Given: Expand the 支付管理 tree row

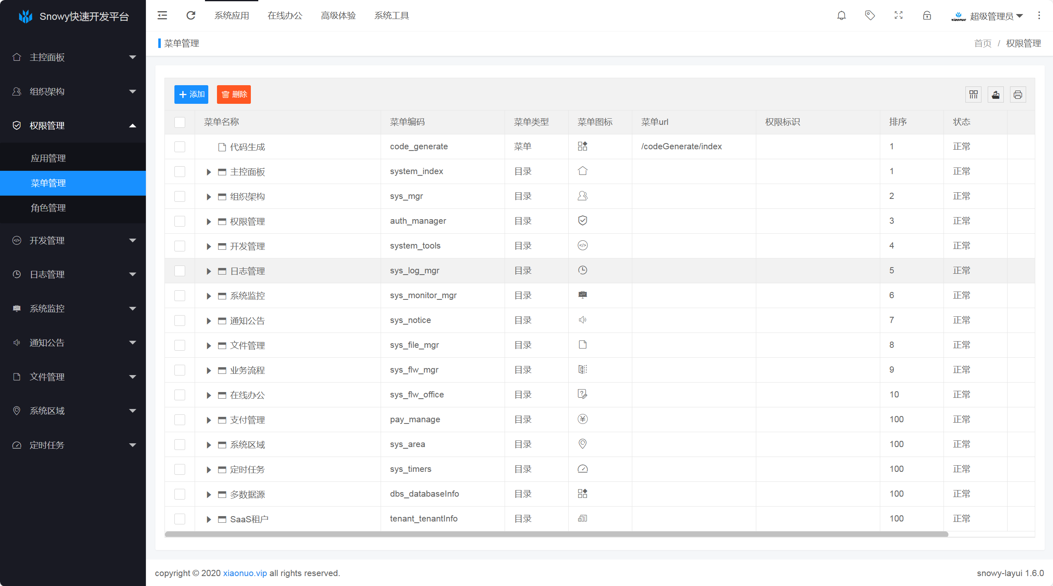Looking at the screenshot, I should [209, 420].
